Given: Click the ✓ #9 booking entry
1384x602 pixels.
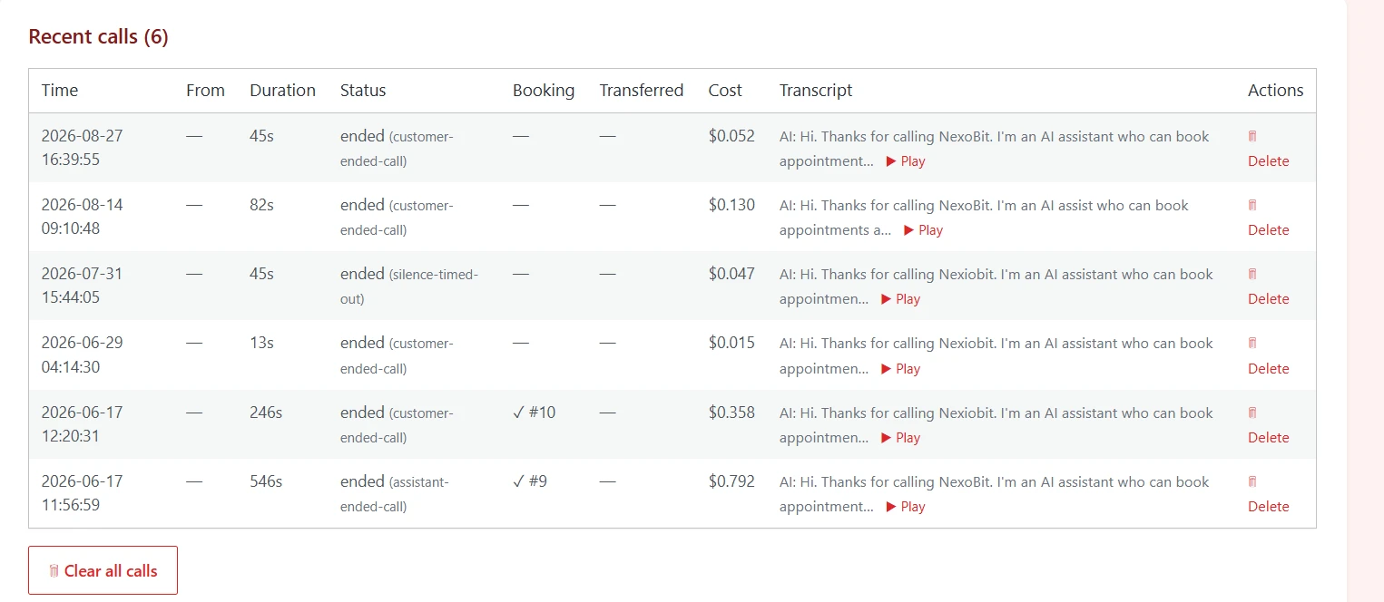Looking at the screenshot, I should [530, 481].
